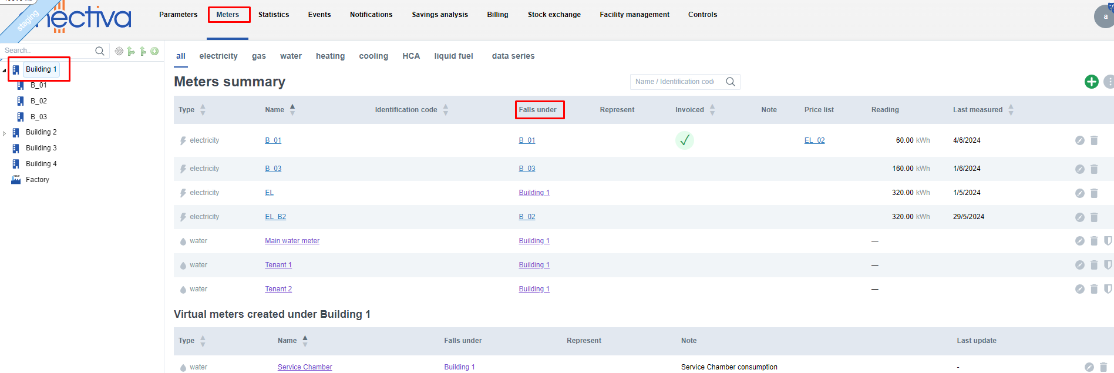Sort by Last measured column arrows
Viewport: 1114px width, 373px height.
[1011, 110]
